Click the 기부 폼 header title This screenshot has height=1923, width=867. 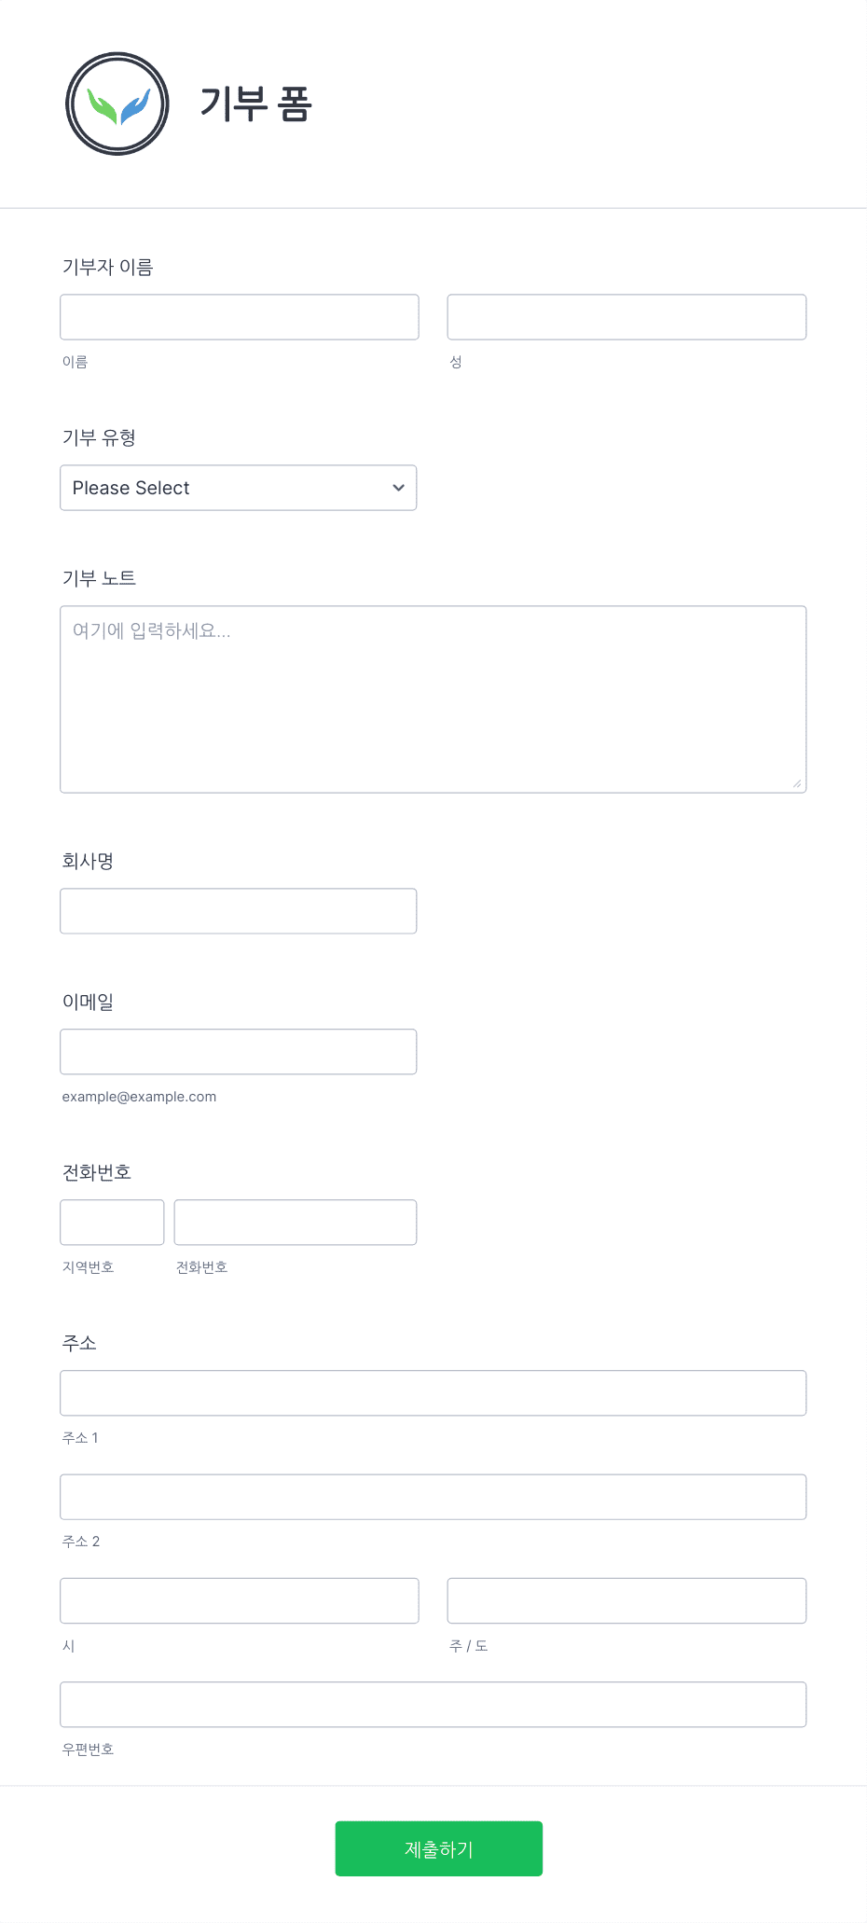point(256,104)
